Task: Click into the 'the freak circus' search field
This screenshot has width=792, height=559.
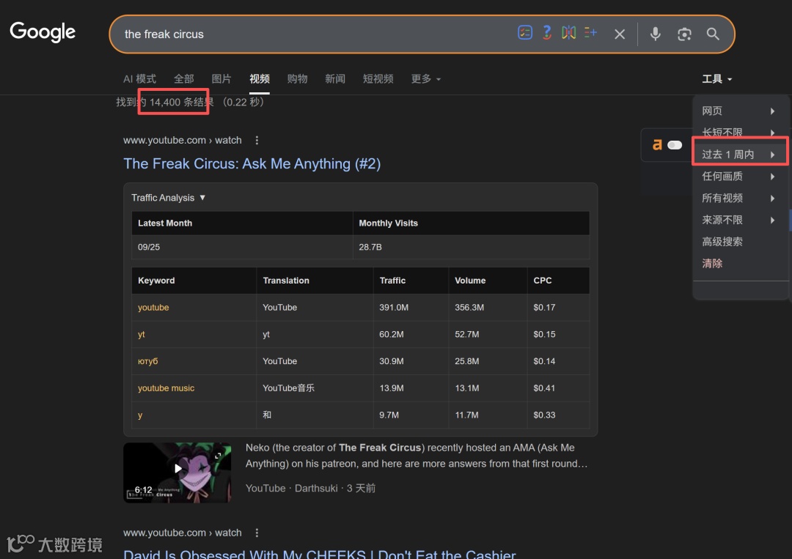Action: (x=313, y=34)
